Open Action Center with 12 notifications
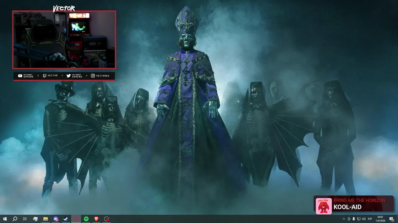The image size is (398, 223). click(x=391, y=219)
